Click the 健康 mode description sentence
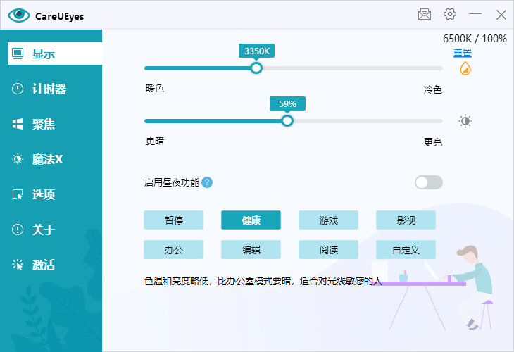 point(263,281)
